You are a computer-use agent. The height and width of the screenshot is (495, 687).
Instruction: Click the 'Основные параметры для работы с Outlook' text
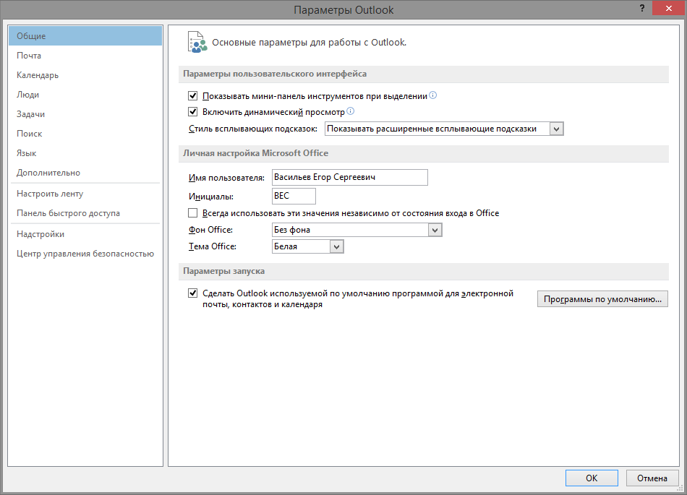tap(310, 43)
